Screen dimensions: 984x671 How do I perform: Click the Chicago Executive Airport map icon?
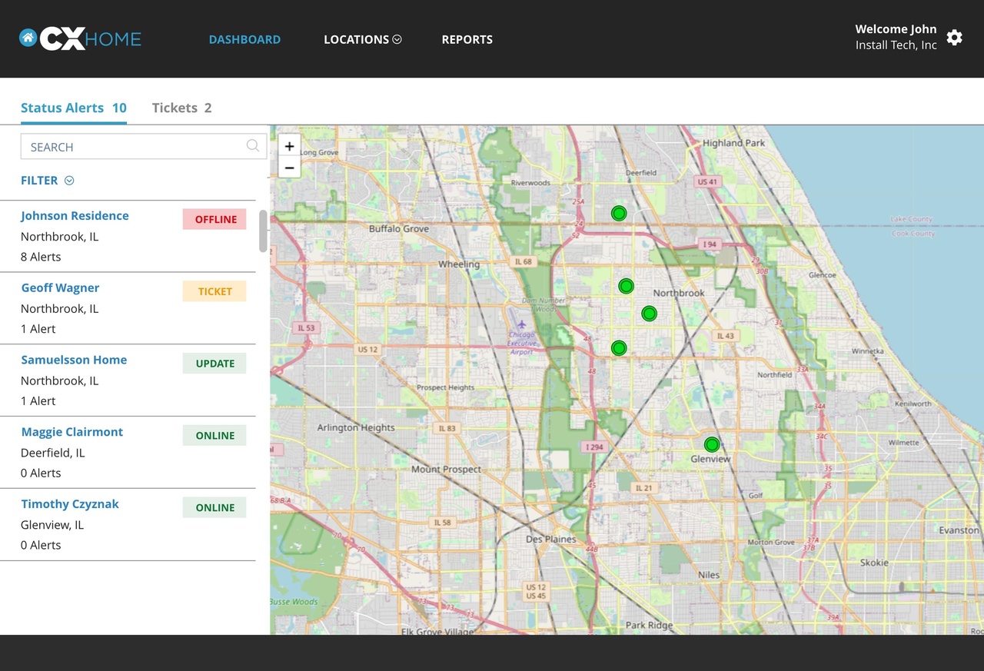click(x=522, y=324)
